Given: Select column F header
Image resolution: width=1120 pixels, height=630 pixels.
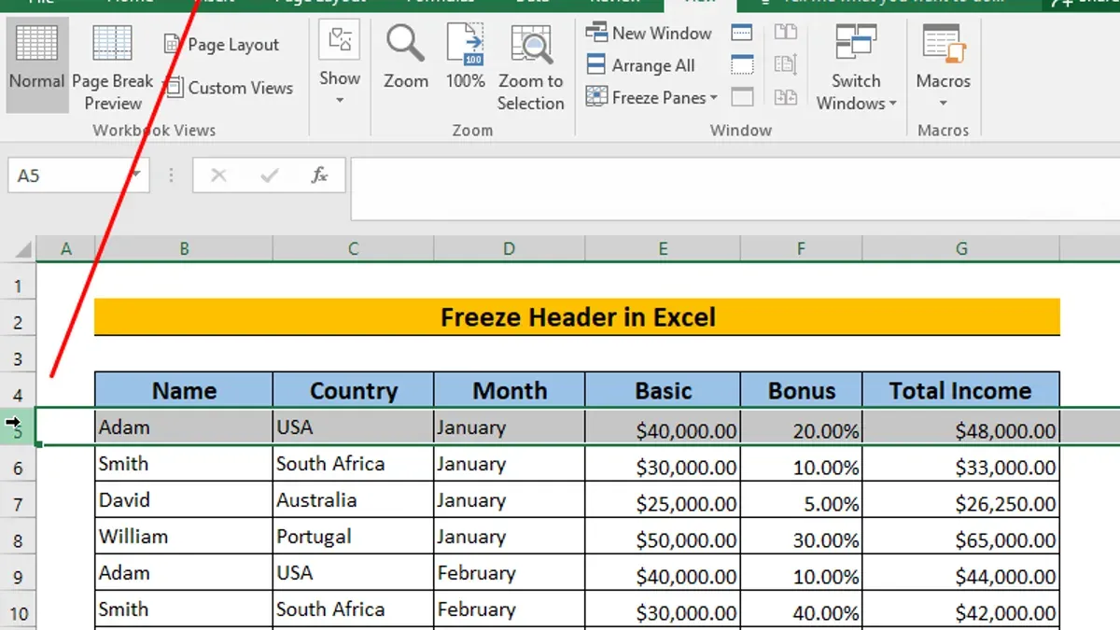Looking at the screenshot, I should click(801, 249).
